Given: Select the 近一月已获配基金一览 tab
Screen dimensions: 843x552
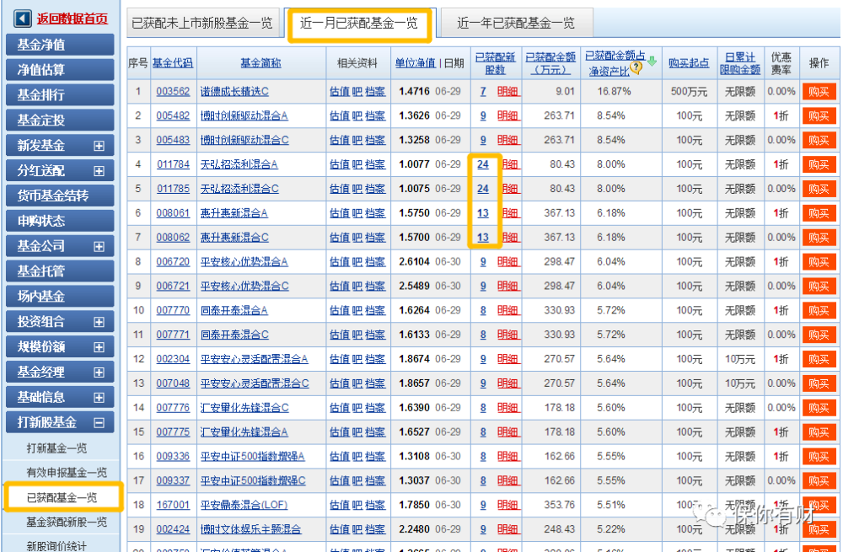Looking at the screenshot, I should pyautogui.click(x=359, y=23).
